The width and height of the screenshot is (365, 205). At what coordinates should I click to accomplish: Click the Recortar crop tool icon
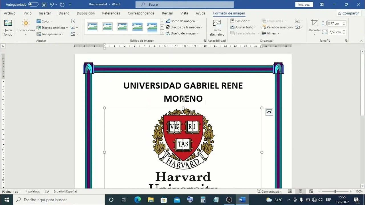point(315,23)
